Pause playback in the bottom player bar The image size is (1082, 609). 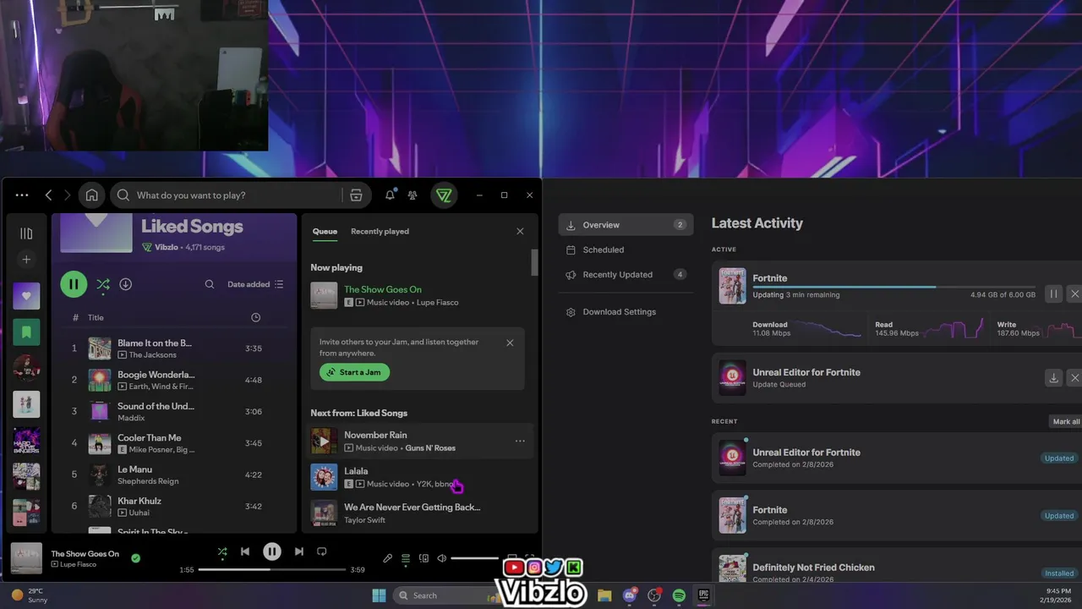(x=271, y=551)
